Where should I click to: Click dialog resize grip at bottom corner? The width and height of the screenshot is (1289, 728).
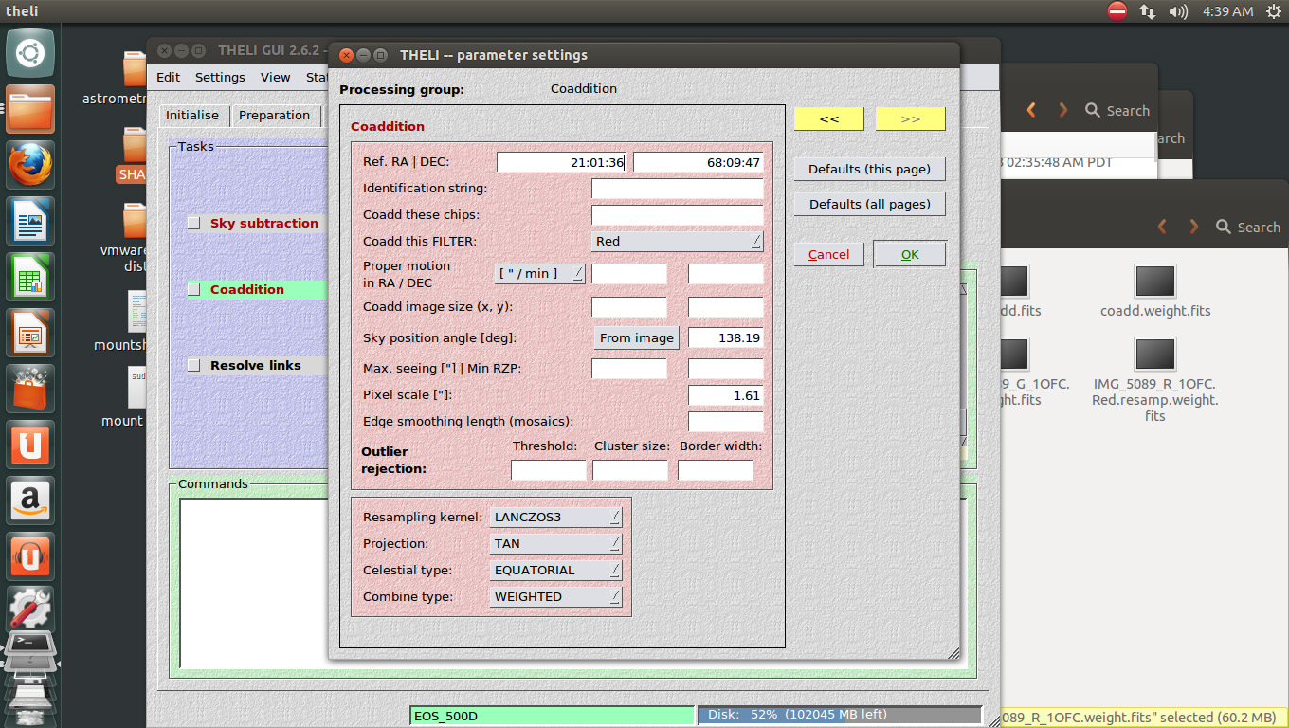point(953,652)
